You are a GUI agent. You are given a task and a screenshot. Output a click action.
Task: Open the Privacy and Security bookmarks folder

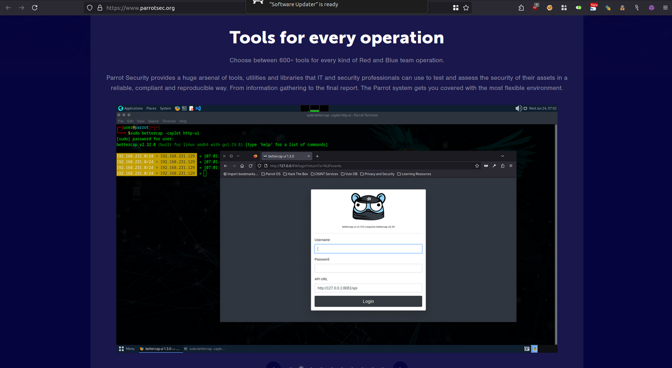(x=377, y=174)
